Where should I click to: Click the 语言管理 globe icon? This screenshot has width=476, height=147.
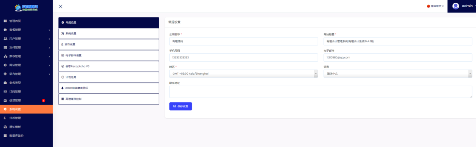(5, 74)
